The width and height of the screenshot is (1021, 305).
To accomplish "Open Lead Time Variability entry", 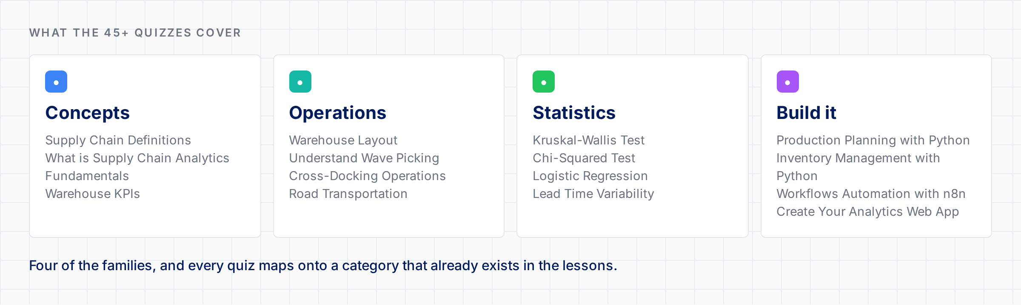I will pos(593,194).
